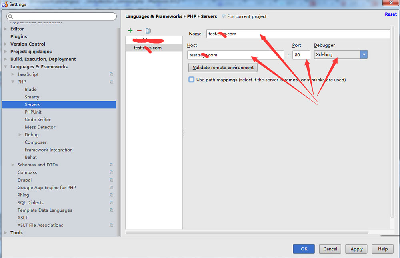
Task: Open the PHPUnit settings page
Action: 32,112
